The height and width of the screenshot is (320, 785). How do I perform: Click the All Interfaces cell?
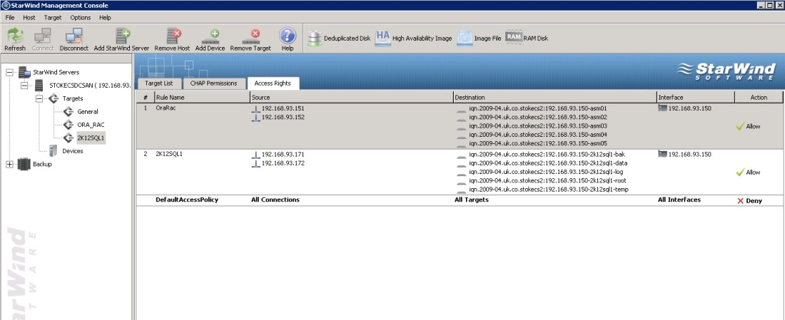click(679, 200)
